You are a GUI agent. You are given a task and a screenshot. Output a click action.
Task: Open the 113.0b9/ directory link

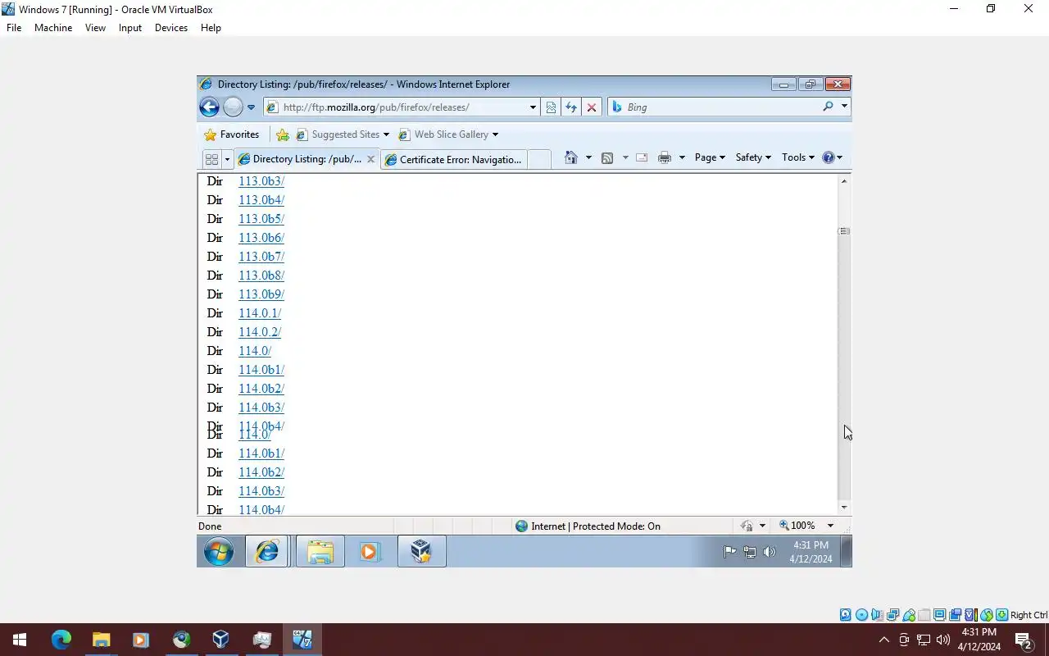click(261, 294)
